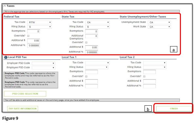Screen dimensions: 195x123
Task: Open Unemployment State dropdown
Action: point(159,22)
